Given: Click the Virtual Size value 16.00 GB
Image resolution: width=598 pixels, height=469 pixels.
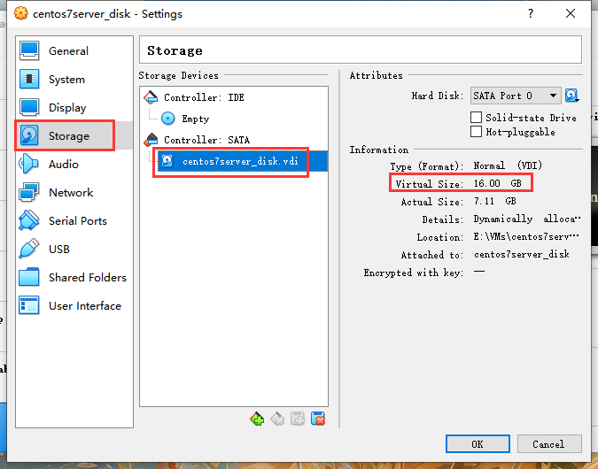Looking at the screenshot, I should [x=497, y=183].
